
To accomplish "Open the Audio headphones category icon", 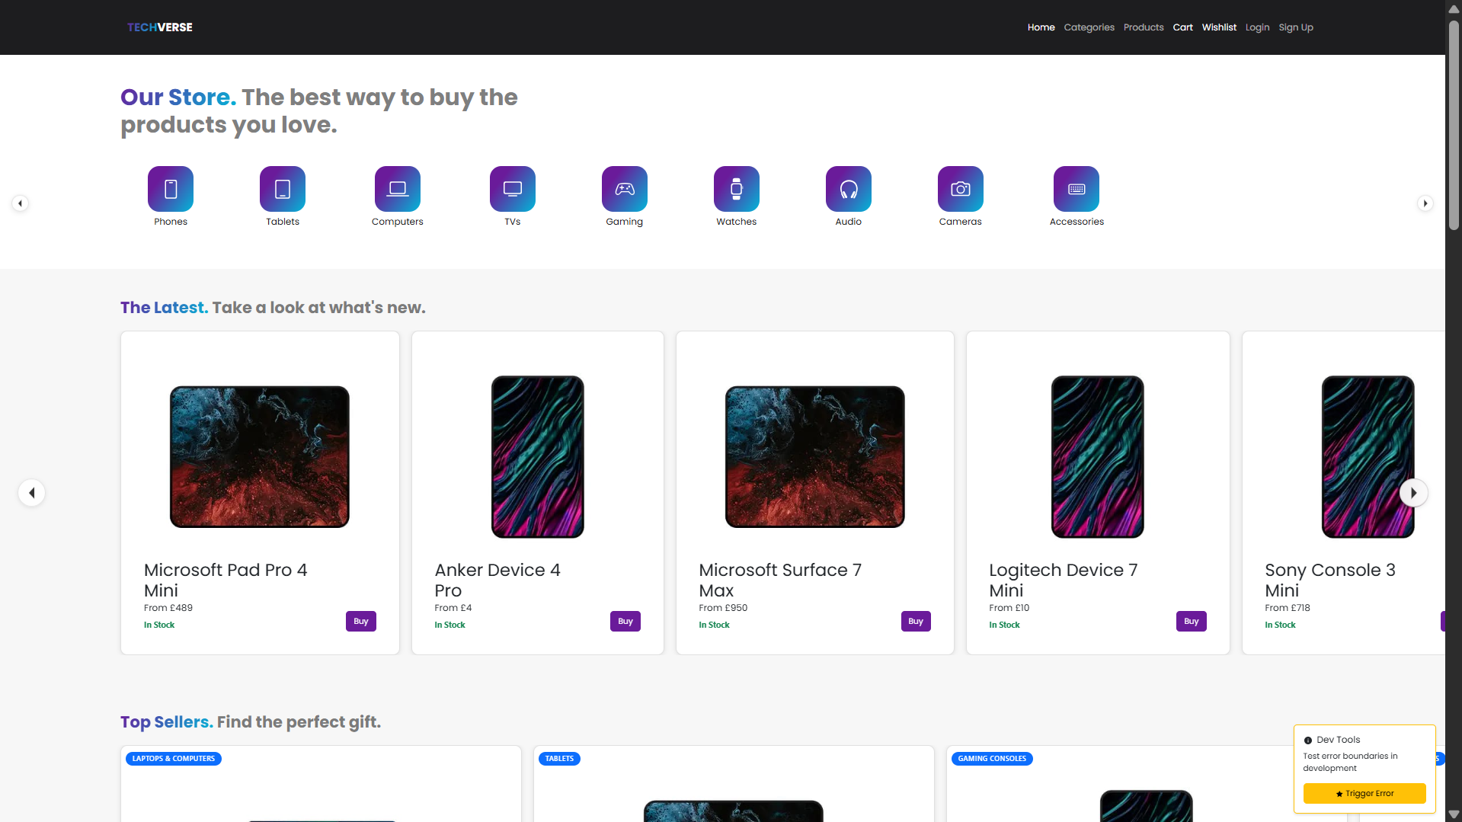I will click(x=849, y=189).
